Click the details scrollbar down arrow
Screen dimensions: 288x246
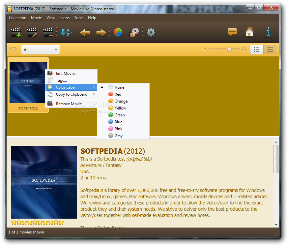click(276, 225)
